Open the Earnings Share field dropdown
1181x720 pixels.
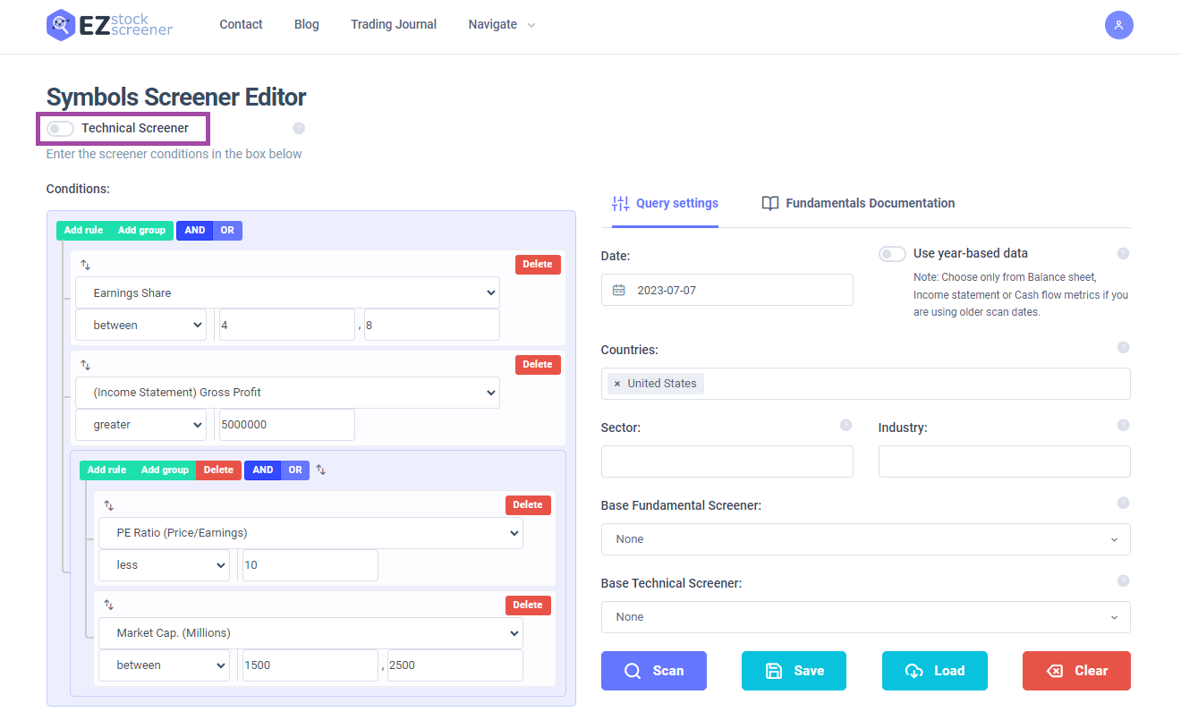pyautogui.click(x=287, y=292)
